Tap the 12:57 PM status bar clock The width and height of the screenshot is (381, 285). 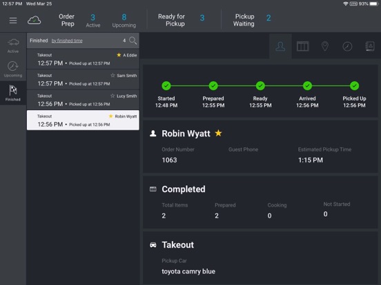(12, 3)
